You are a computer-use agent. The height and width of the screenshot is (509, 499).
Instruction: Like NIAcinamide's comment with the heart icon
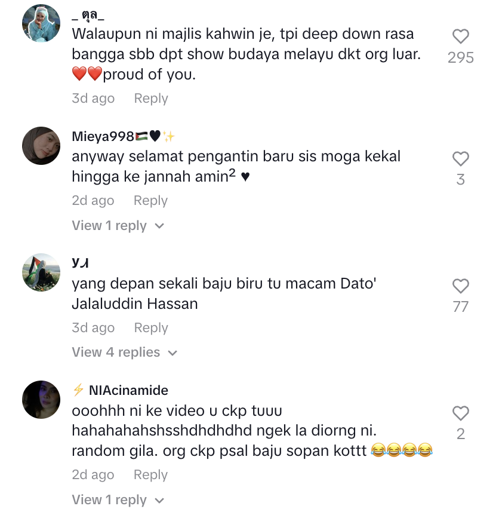460,413
